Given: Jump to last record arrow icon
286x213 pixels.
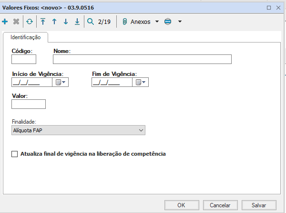Looking at the screenshot, I should (77, 21).
